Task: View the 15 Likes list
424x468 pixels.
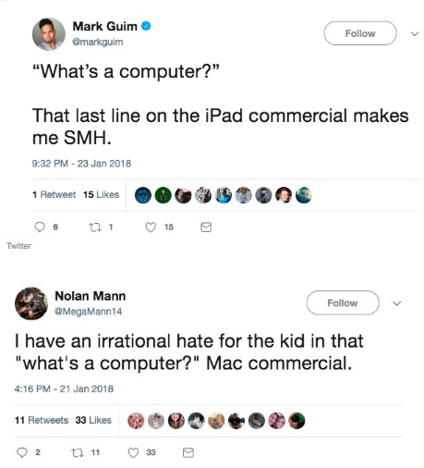Action: coord(101,194)
